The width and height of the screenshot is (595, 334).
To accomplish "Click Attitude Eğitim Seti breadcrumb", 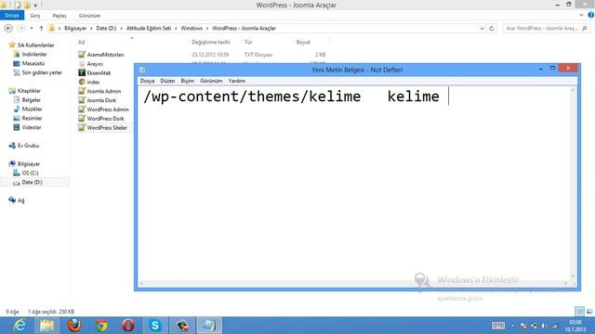I will click(x=149, y=29).
